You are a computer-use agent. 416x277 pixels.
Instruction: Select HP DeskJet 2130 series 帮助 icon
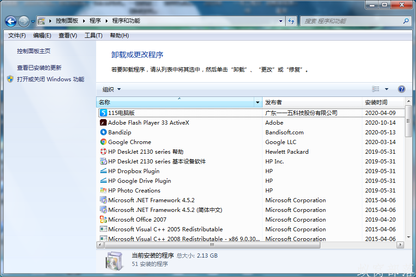coord(104,151)
